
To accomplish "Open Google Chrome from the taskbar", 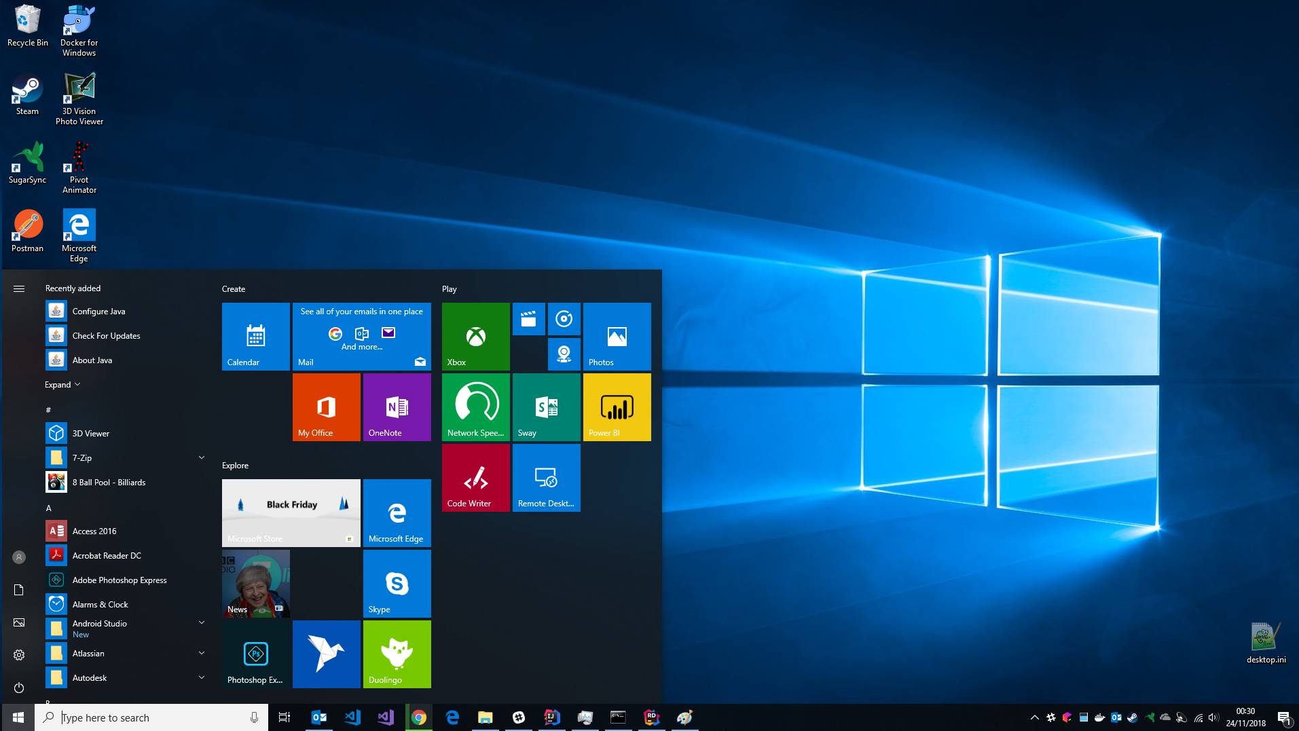I will [x=419, y=717].
